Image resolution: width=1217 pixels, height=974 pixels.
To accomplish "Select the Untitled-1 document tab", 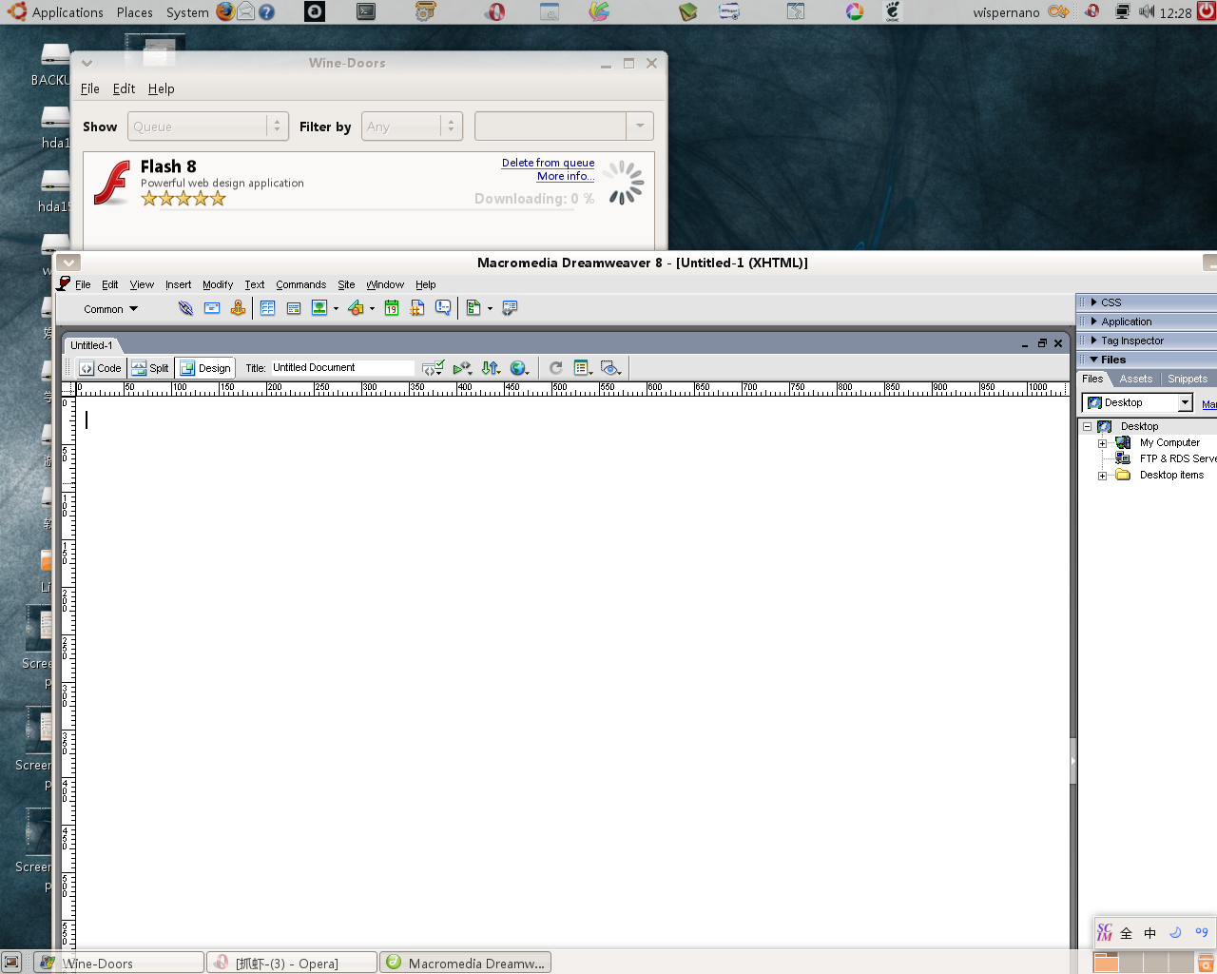I will pos(91,345).
